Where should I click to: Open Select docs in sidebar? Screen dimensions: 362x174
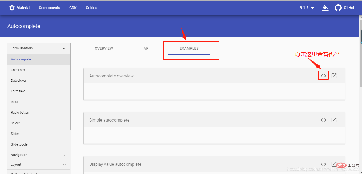pyautogui.click(x=38, y=123)
